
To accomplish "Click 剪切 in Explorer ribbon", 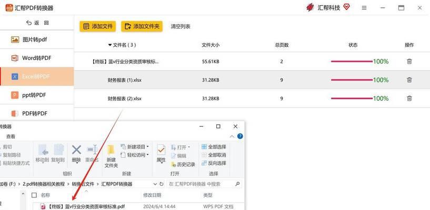I will (6, 147).
